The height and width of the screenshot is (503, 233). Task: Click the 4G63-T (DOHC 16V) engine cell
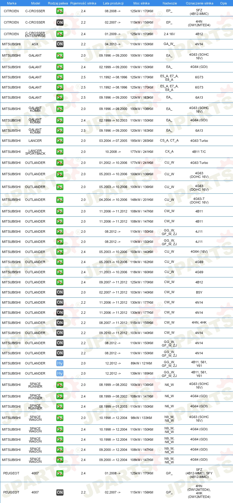[199, 201]
